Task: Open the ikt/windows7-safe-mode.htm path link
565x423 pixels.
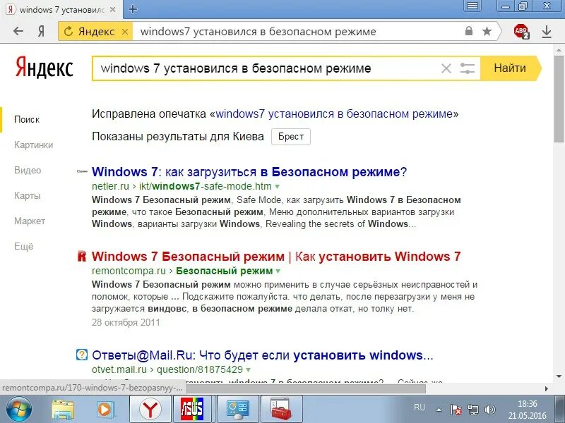Action: pos(206,186)
